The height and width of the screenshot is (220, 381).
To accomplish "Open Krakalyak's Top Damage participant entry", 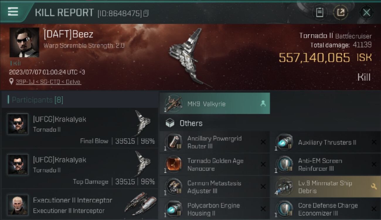I will (80, 168).
